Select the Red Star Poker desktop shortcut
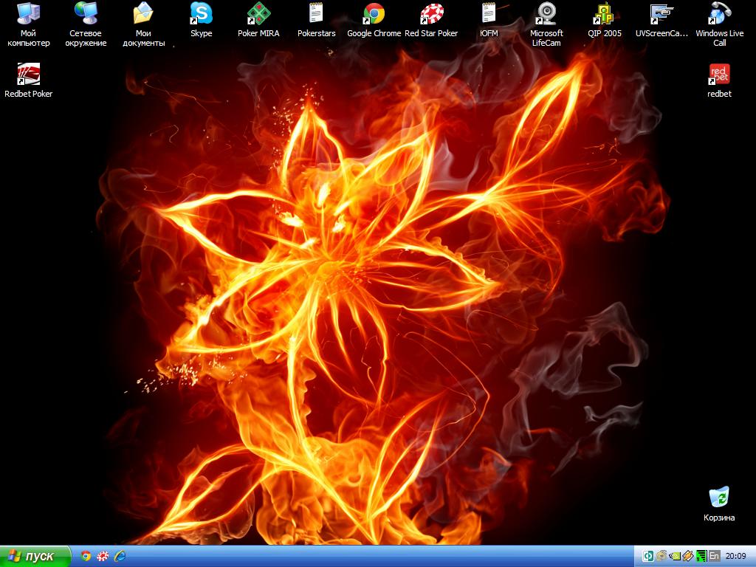756x567 pixels. 431,14
